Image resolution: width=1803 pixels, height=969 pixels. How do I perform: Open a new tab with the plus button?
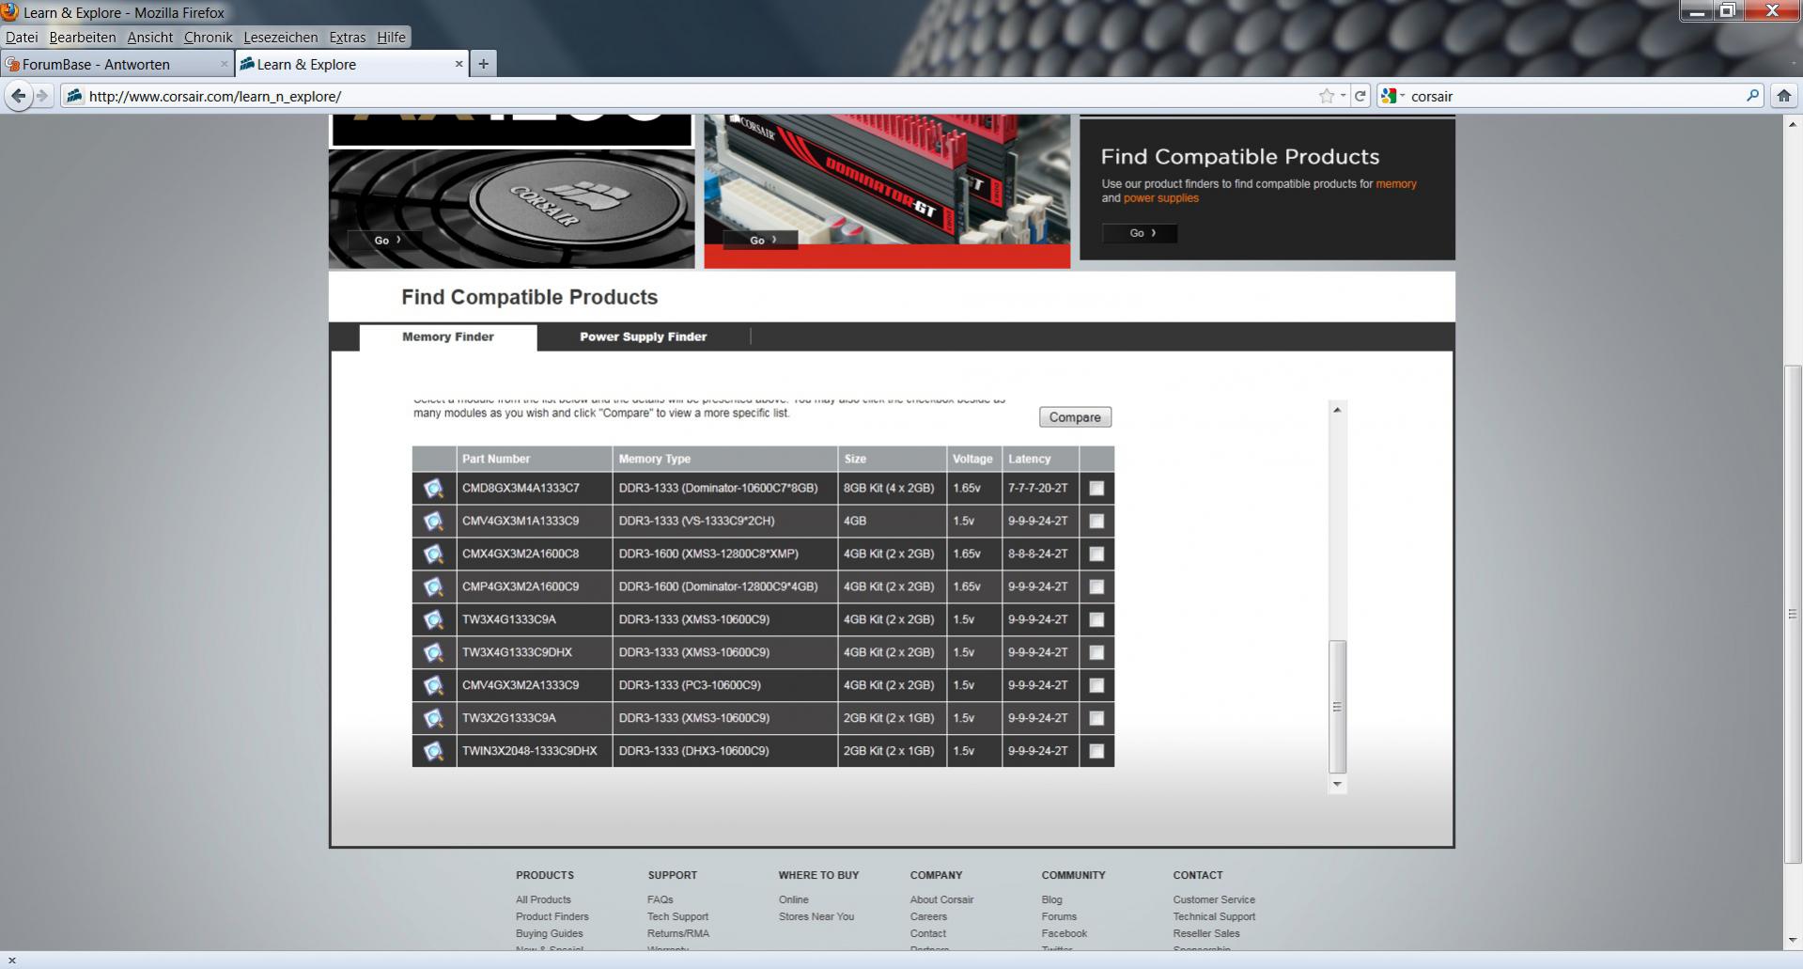coord(483,64)
